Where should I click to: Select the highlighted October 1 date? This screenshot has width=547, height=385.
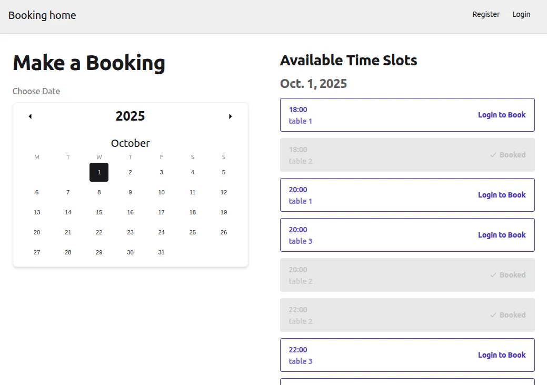tap(99, 172)
